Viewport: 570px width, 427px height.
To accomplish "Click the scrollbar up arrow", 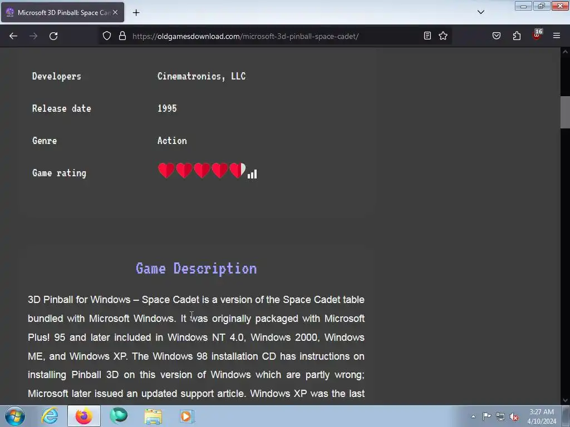I will [565, 52].
